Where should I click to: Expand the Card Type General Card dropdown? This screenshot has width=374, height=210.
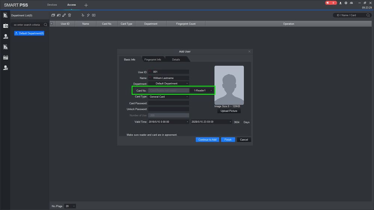pos(168,97)
